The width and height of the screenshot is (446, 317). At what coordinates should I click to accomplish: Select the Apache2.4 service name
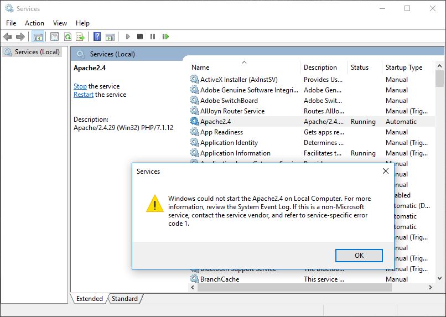216,121
